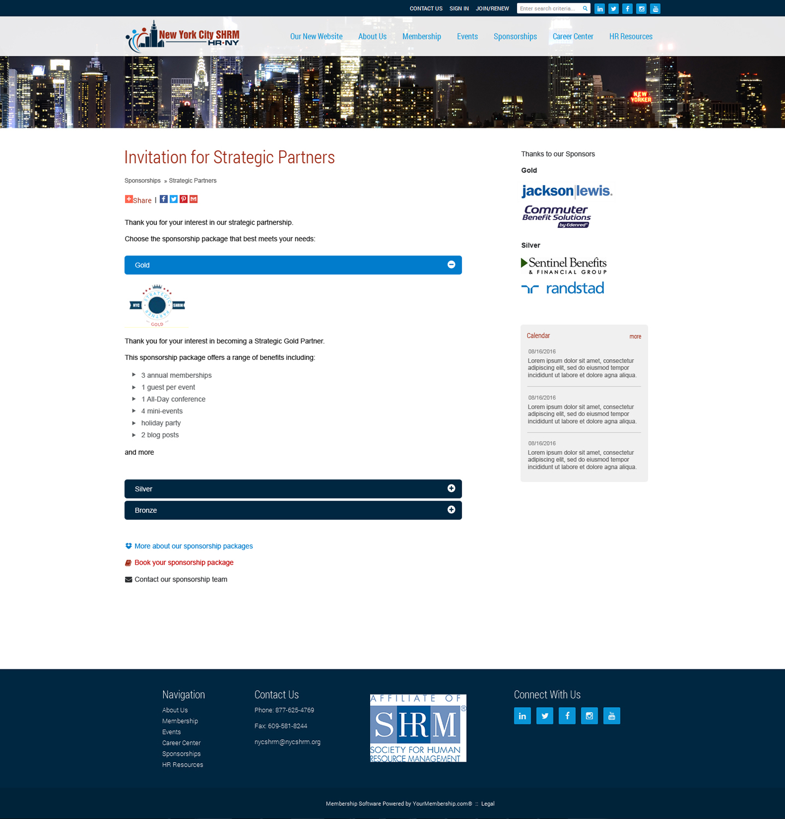Screen dimensions: 785x819
Task: Click the footer LinkedIn icon
Action: tap(522, 716)
